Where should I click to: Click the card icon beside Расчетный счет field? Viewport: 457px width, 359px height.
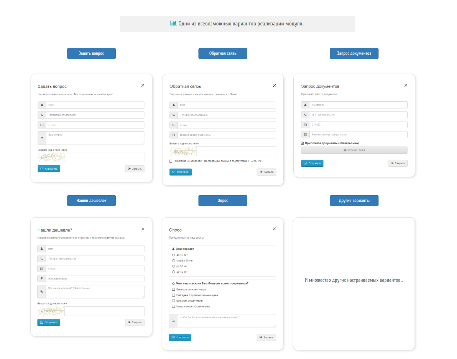pyautogui.click(x=305, y=134)
